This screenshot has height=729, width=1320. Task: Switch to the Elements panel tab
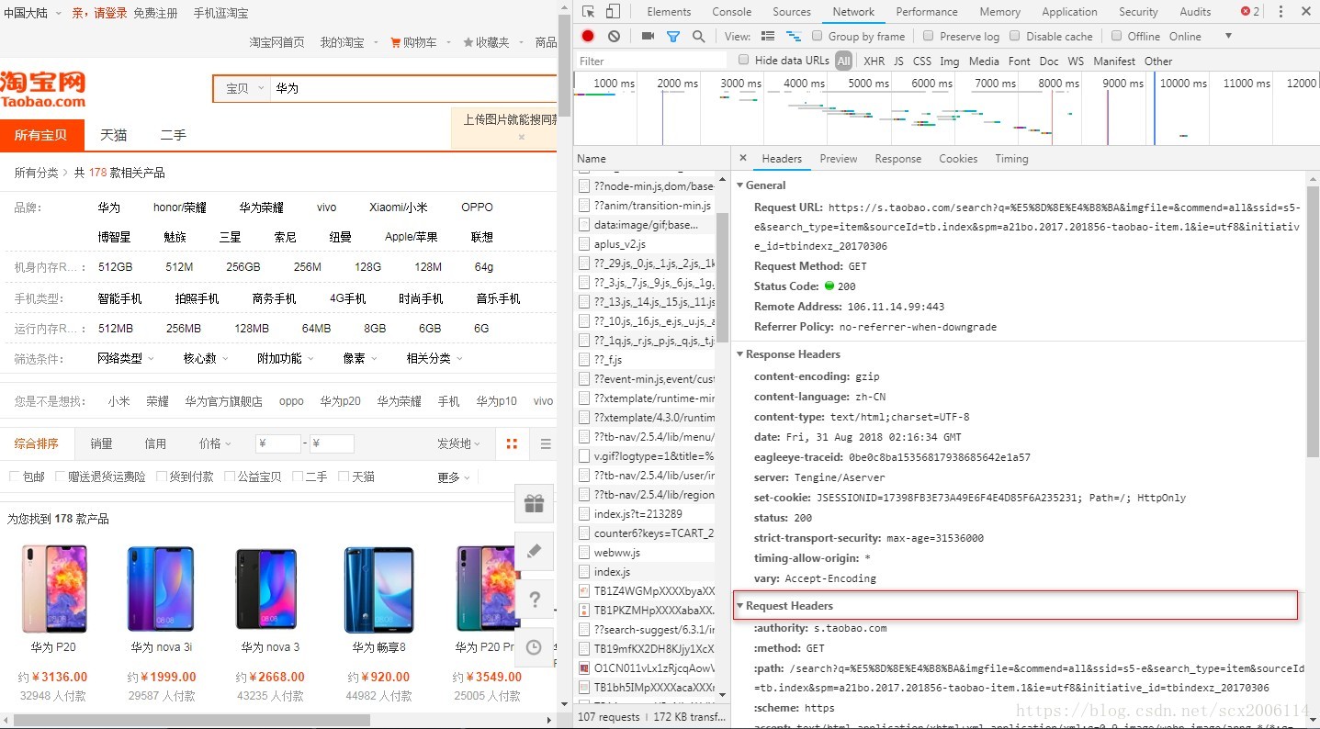pyautogui.click(x=669, y=12)
